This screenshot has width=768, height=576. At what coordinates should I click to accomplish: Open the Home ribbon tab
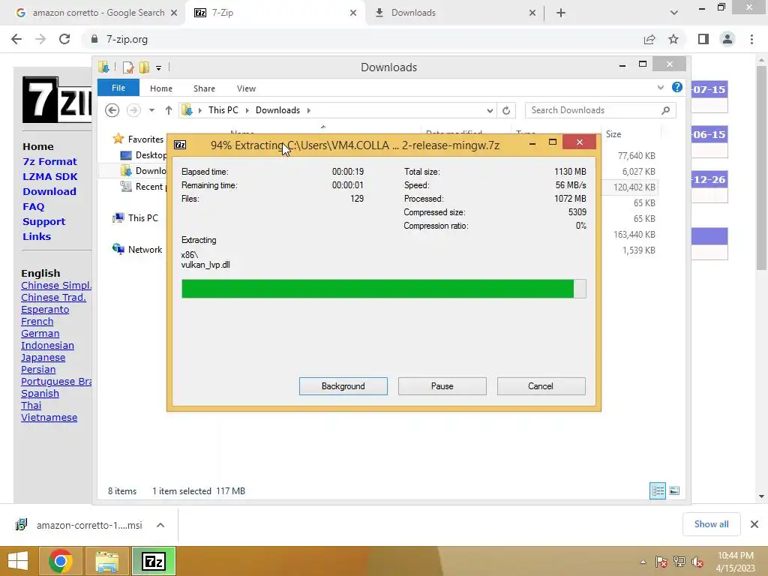click(161, 88)
